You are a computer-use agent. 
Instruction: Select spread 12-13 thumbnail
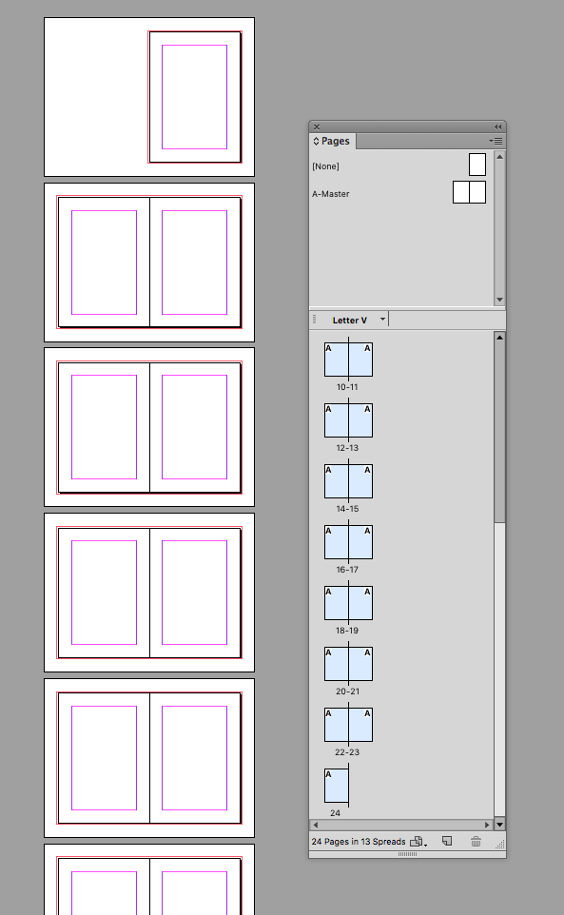[348, 420]
